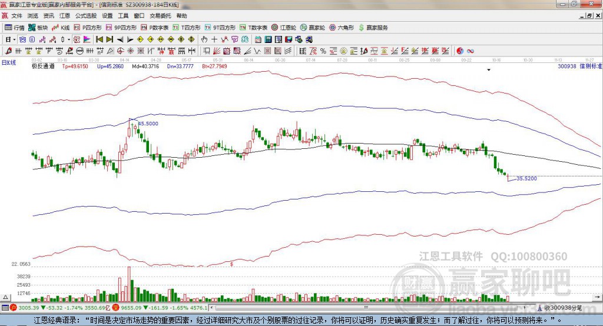Click the Md=40.3716 indicator value

[145, 66]
